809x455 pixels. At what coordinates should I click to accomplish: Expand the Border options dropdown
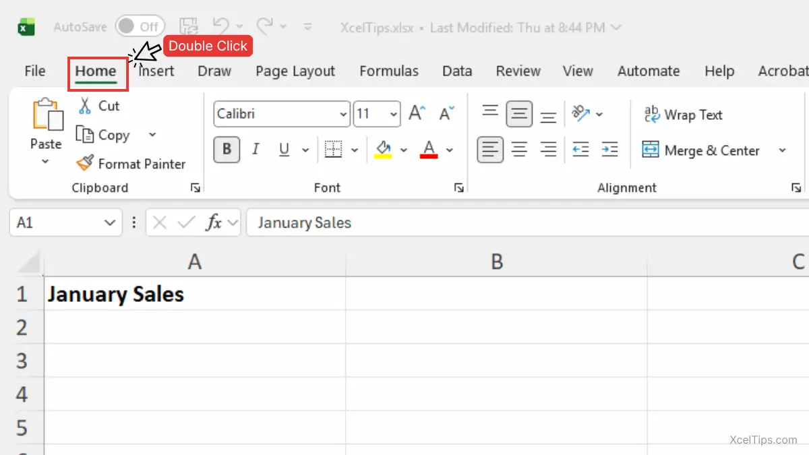pyautogui.click(x=355, y=150)
